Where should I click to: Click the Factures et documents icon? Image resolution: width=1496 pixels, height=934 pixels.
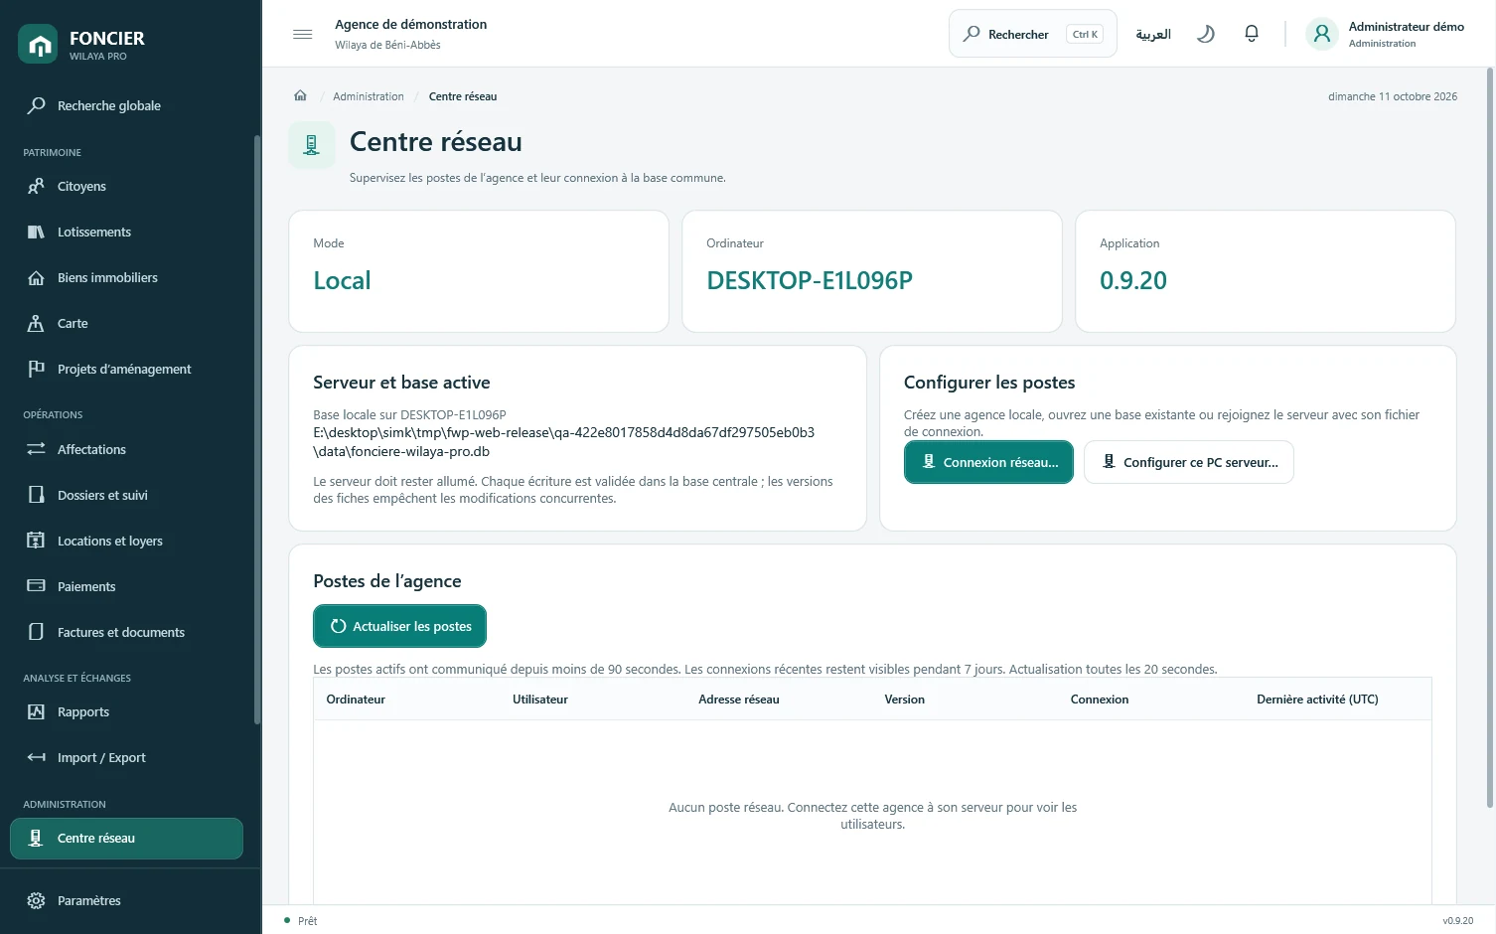tap(36, 632)
